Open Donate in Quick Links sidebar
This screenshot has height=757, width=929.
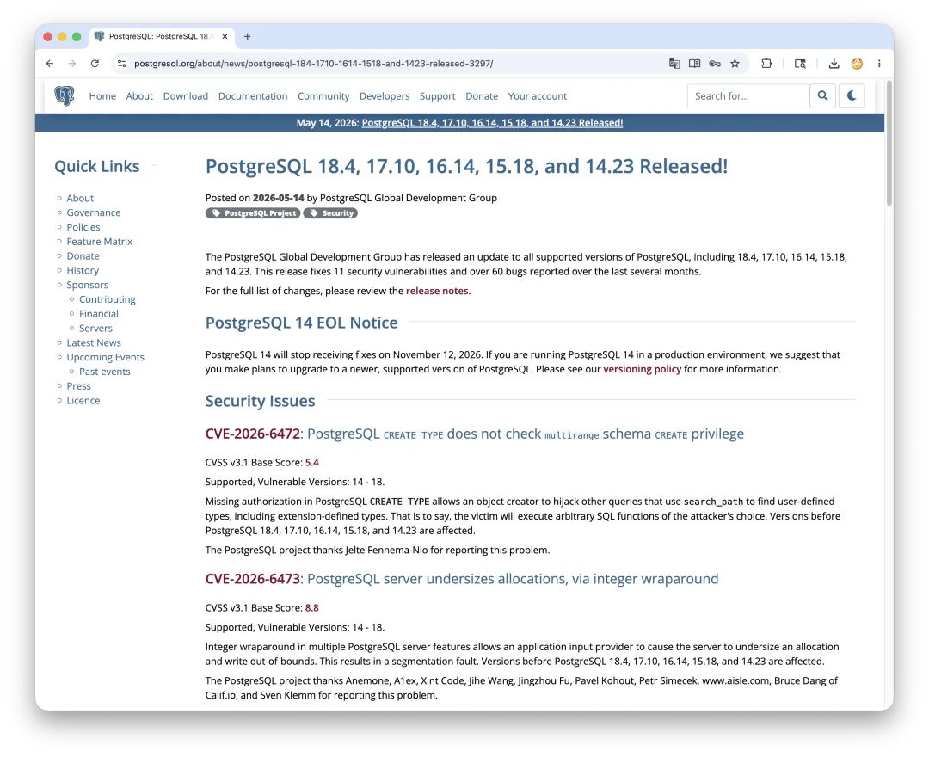[83, 255]
